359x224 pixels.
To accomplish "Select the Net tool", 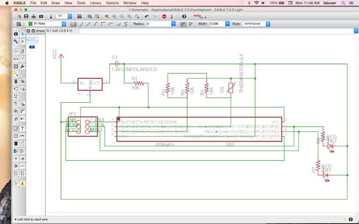I will point(23,151).
